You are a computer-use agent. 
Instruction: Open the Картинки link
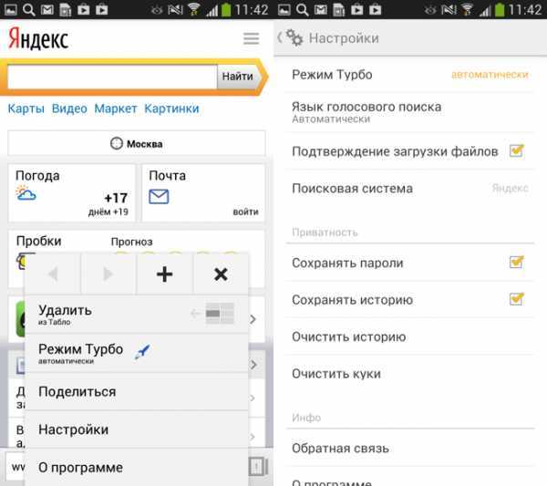click(171, 109)
